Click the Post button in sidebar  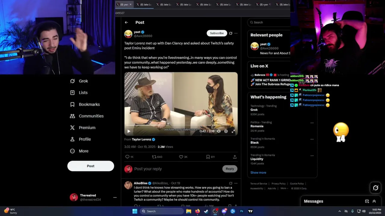[x=91, y=166]
